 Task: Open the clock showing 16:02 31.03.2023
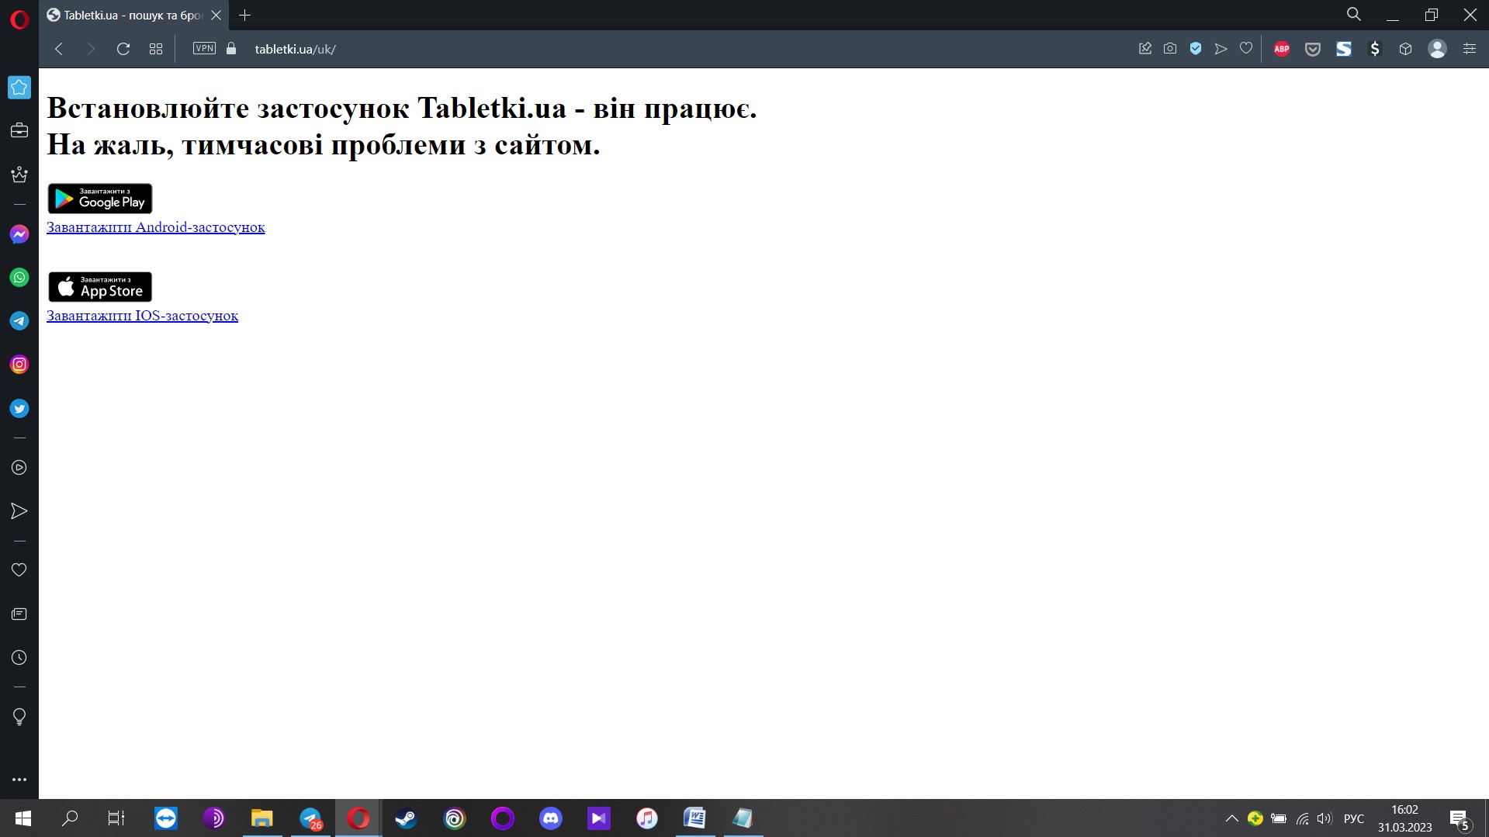tap(1404, 818)
